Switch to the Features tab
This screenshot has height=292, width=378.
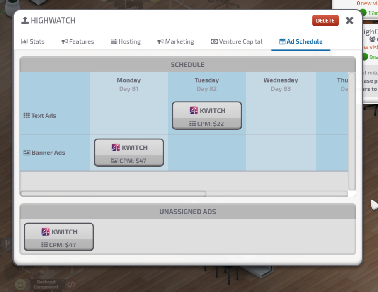coord(78,41)
